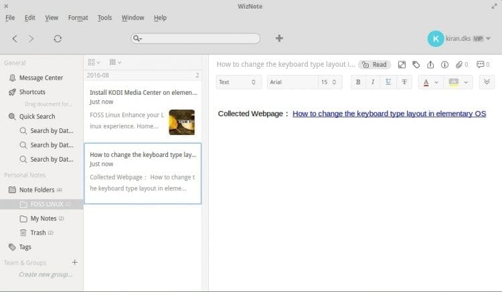Click Create new group...
The width and height of the screenshot is (502, 292).
[x=46, y=275]
